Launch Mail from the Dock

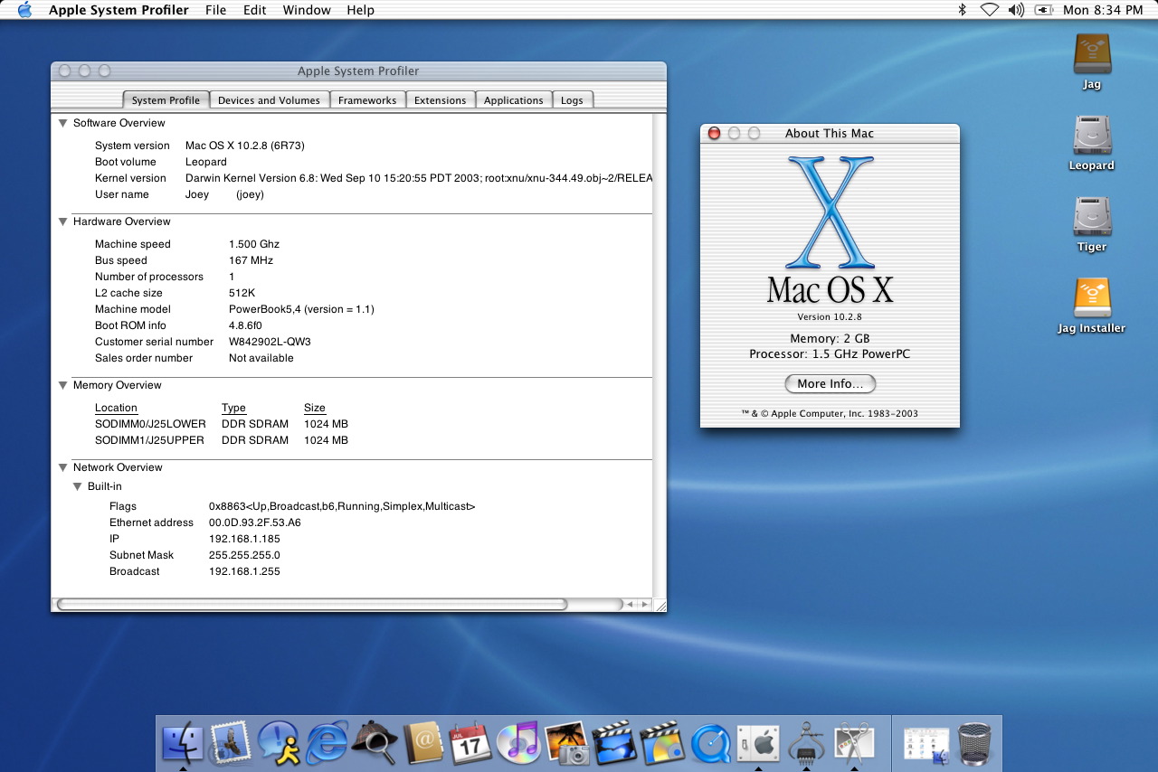pyautogui.click(x=231, y=743)
